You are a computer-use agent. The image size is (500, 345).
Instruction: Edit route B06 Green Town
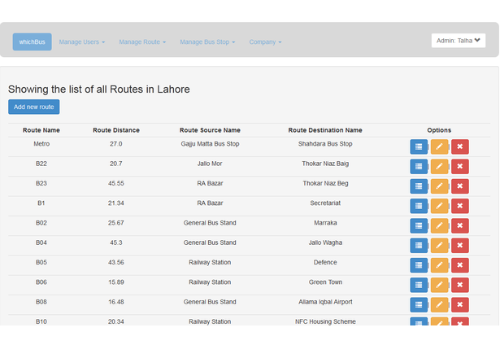[x=439, y=286]
